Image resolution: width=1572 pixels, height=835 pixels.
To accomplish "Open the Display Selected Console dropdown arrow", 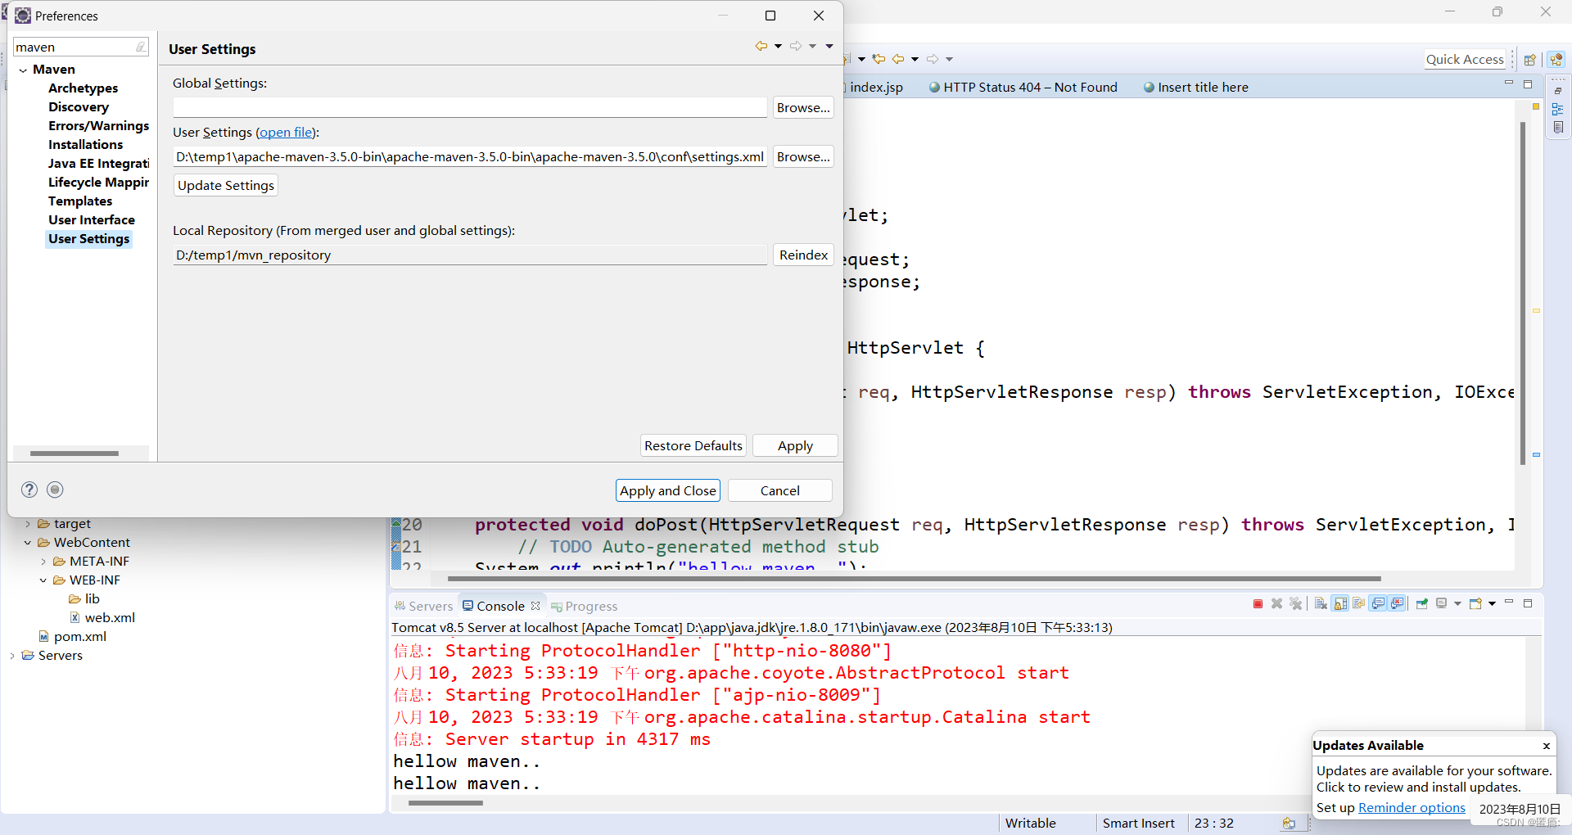I will click(x=1457, y=604).
